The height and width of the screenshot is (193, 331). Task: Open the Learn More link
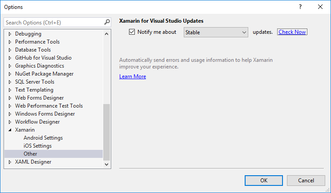[x=133, y=76]
